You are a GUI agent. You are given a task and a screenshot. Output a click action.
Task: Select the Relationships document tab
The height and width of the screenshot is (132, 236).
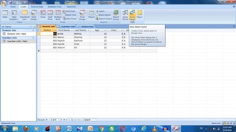[86, 26]
